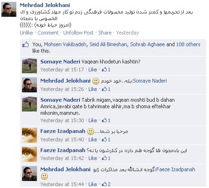Click the tagged Faeze Izadpanah name in the last reply

pyautogui.click(x=176, y=169)
